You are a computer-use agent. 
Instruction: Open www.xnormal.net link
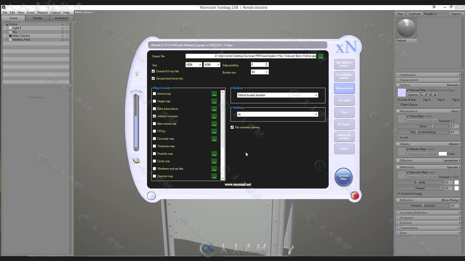tap(238, 185)
